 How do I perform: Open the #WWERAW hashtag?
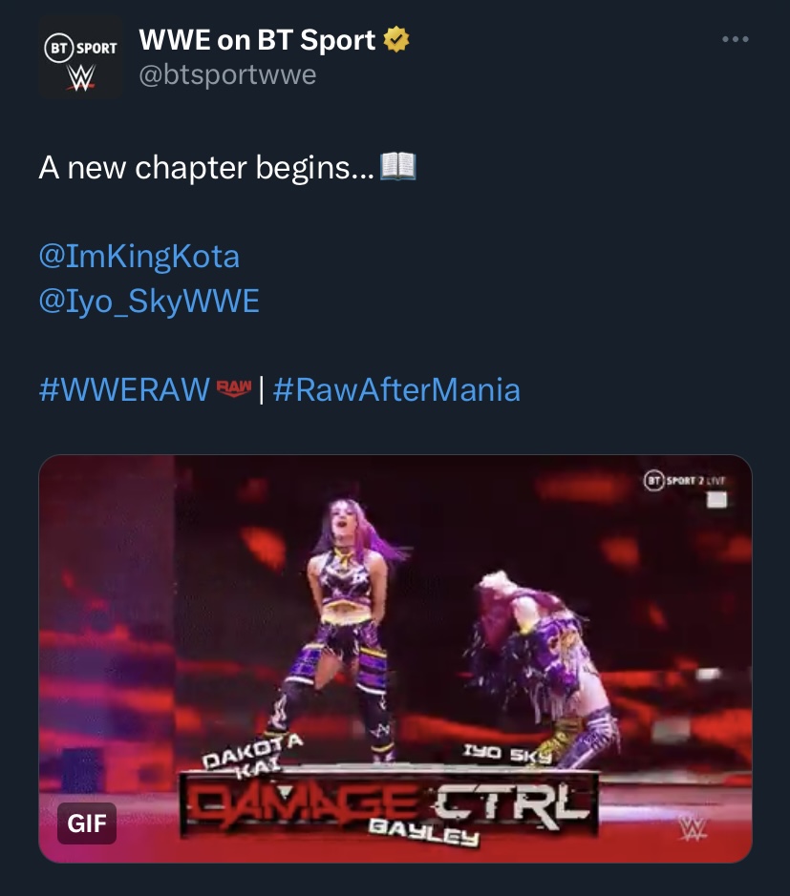pyautogui.click(x=124, y=389)
